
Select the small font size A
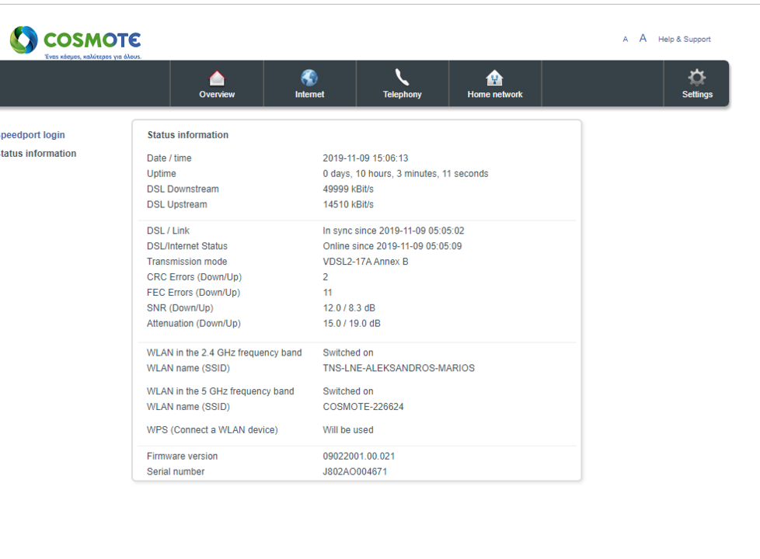[626, 40]
